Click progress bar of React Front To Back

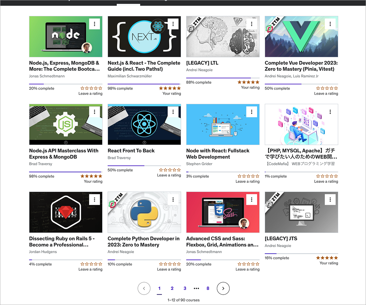[x=144, y=166]
